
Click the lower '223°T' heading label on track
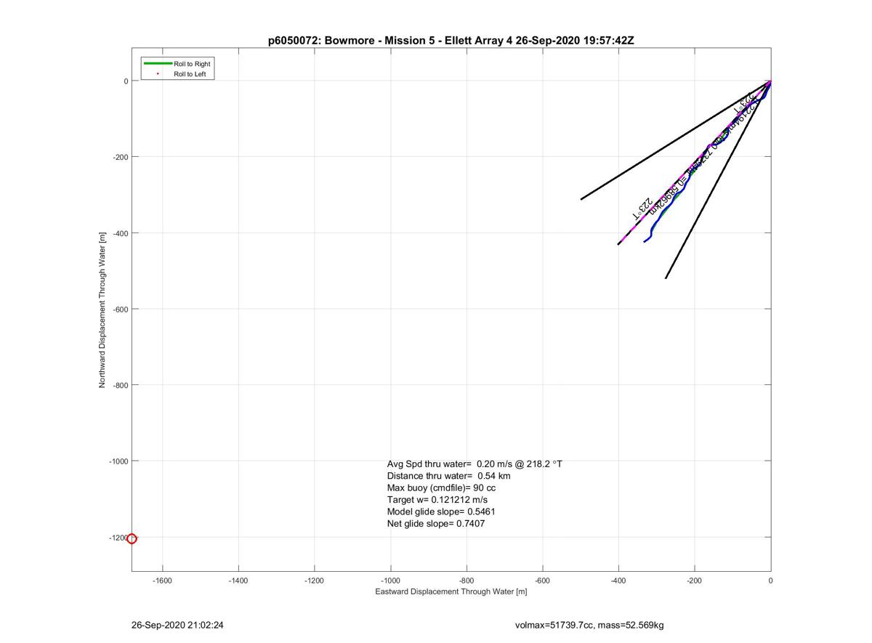641,209
